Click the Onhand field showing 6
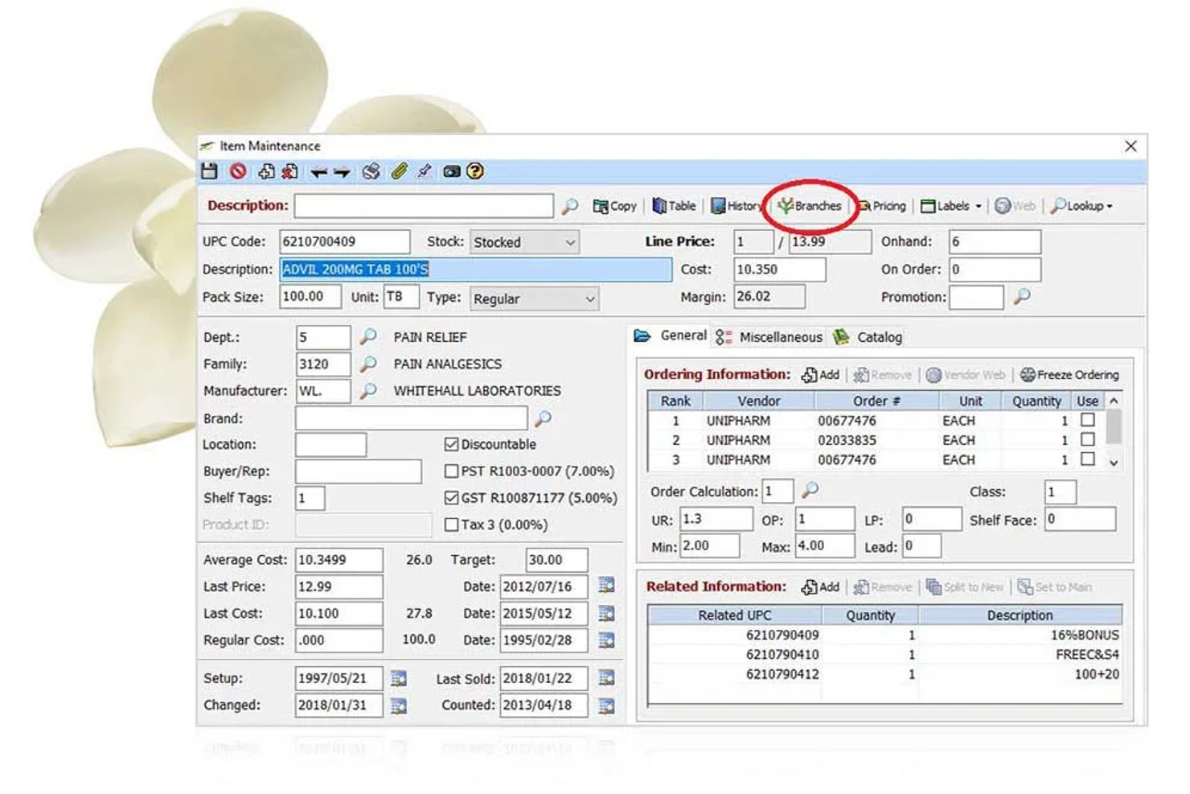This screenshot has height=794, width=1190. point(995,241)
